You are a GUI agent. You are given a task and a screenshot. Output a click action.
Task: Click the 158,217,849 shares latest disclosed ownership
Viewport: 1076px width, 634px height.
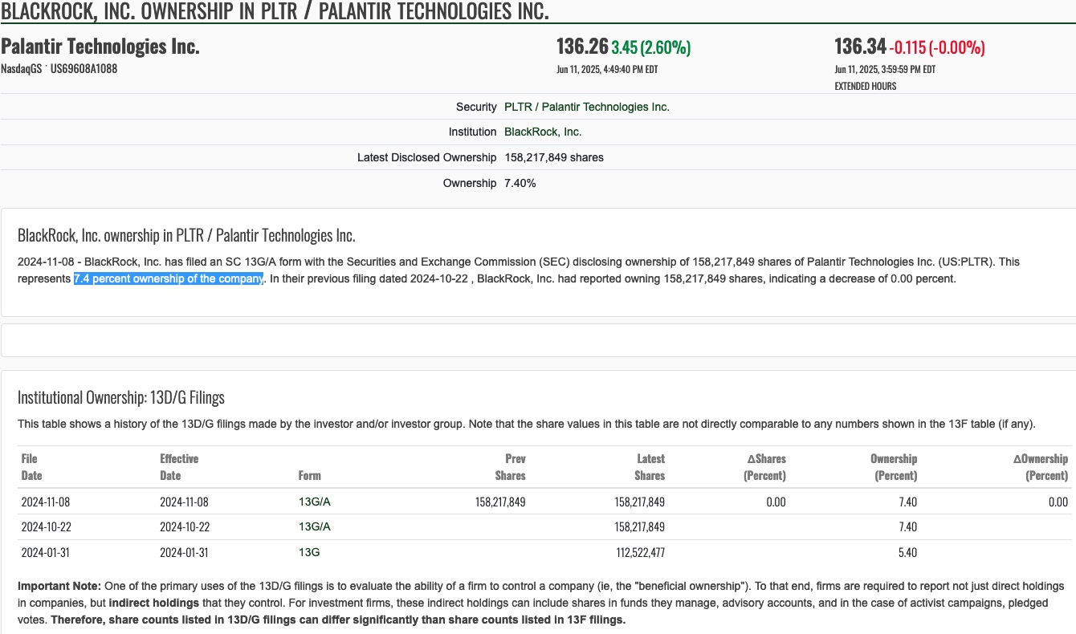554,157
